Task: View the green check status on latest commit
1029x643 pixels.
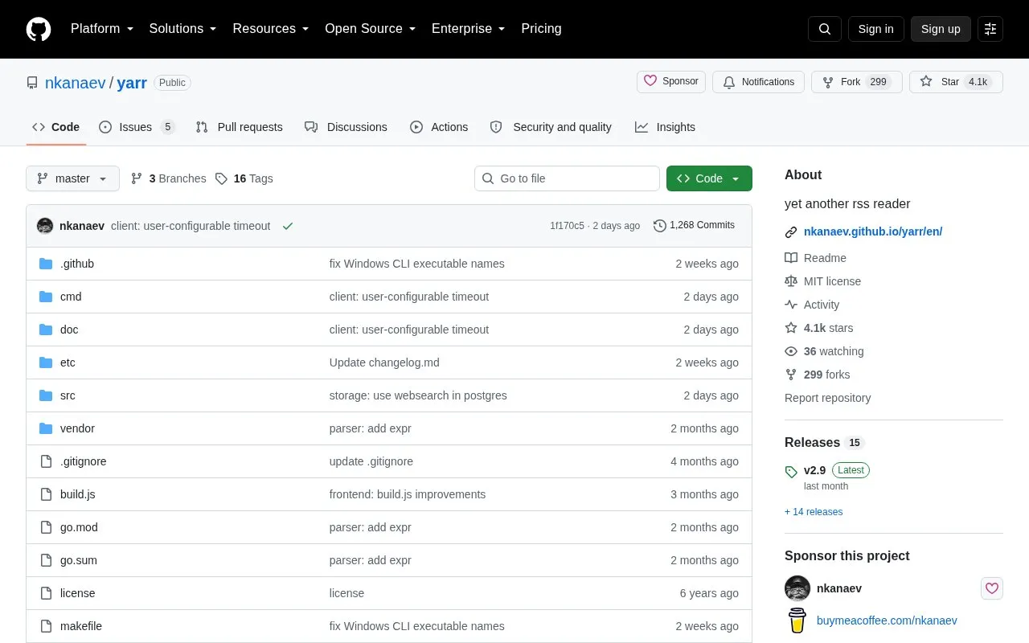Action: click(x=288, y=226)
